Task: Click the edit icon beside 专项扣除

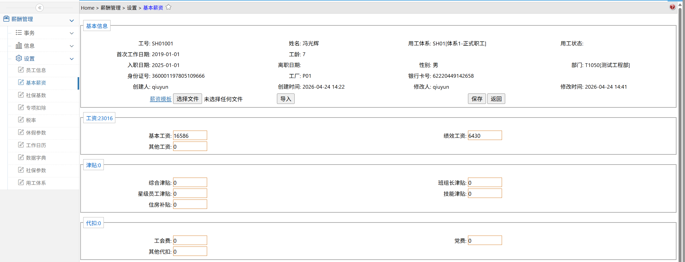Action: coord(21,107)
